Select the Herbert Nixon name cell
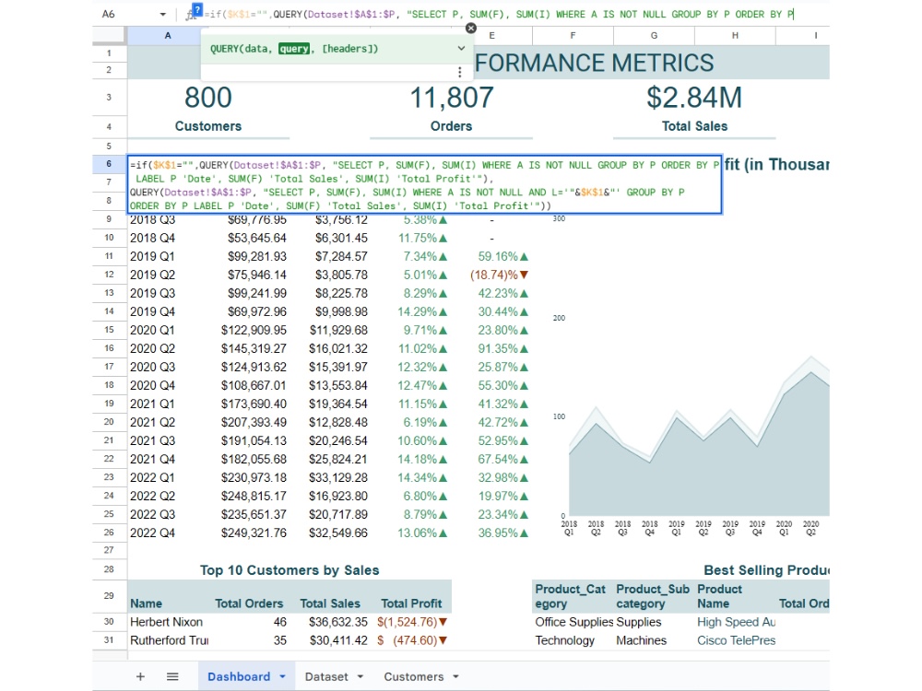The width and height of the screenshot is (922, 691). pyautogui.click(x=166, y=622)
